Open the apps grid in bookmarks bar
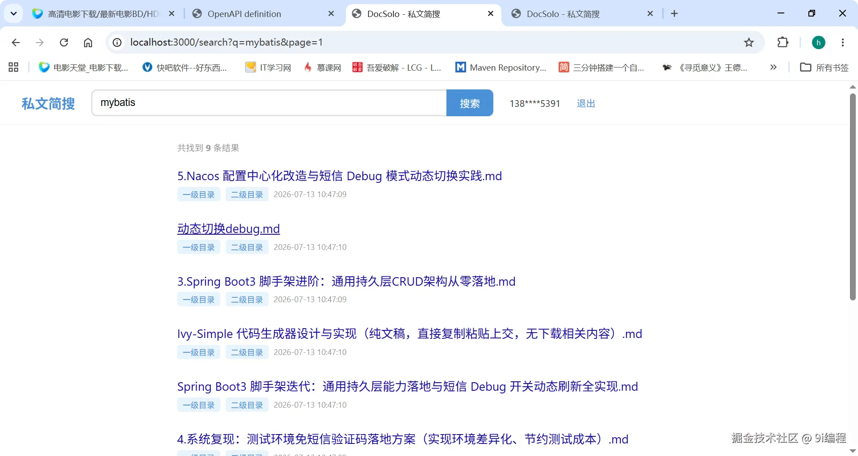 (13, 68)
